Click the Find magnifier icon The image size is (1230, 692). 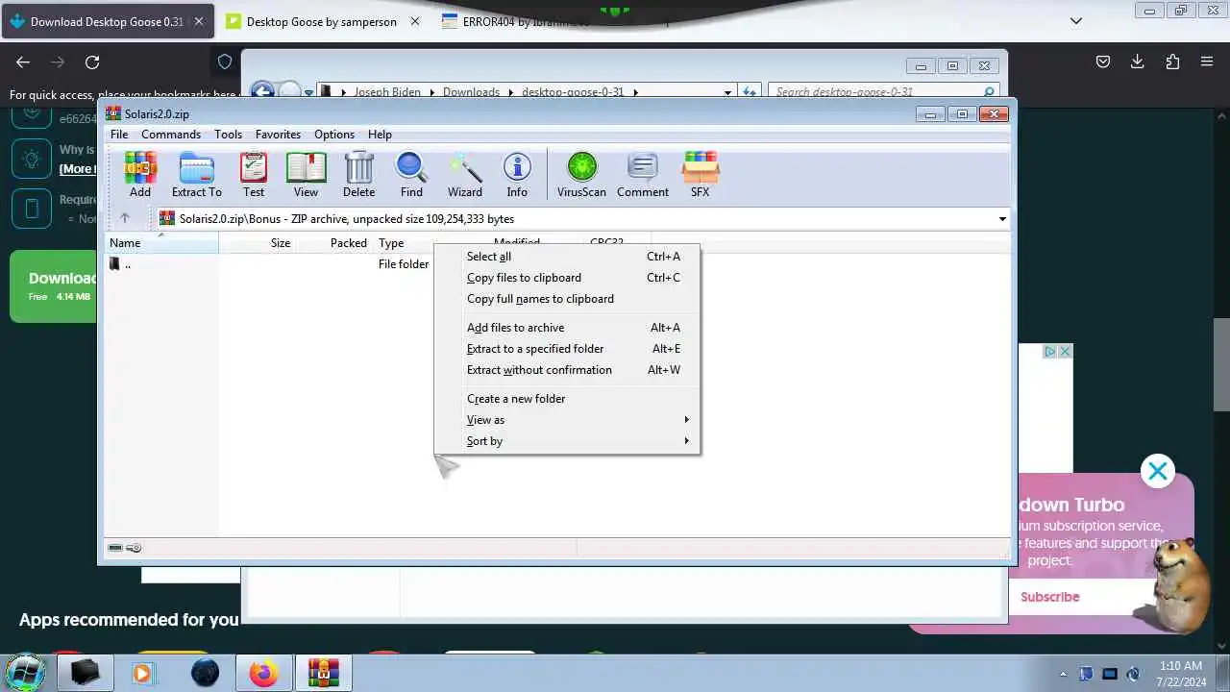pos(411,175)
